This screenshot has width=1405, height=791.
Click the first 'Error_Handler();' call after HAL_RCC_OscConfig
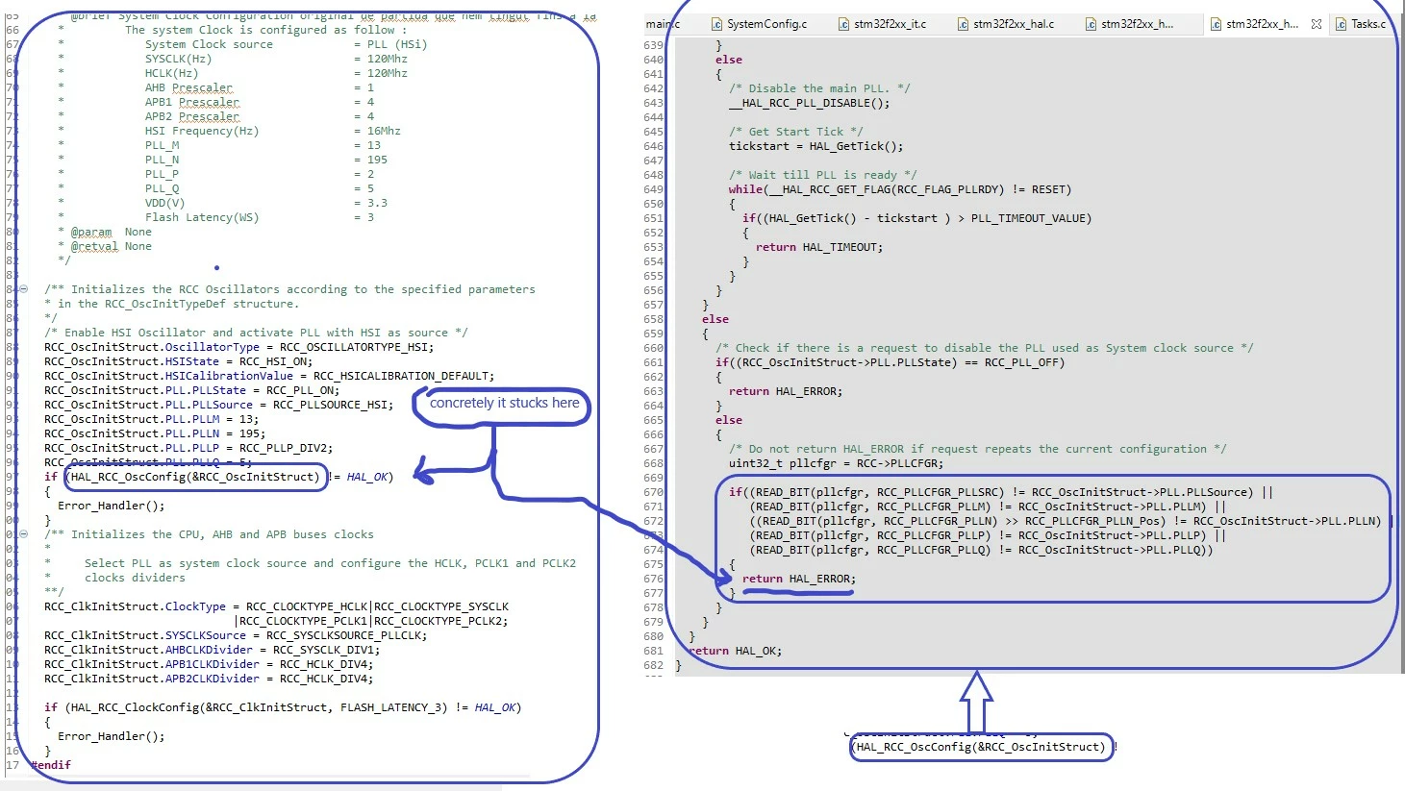tap(111, 506)
